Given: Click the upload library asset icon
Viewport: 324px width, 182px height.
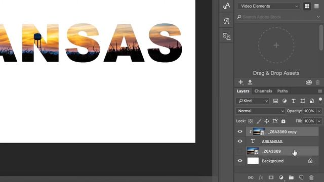Looking at the screenshot, I should (x=250, y=82).
